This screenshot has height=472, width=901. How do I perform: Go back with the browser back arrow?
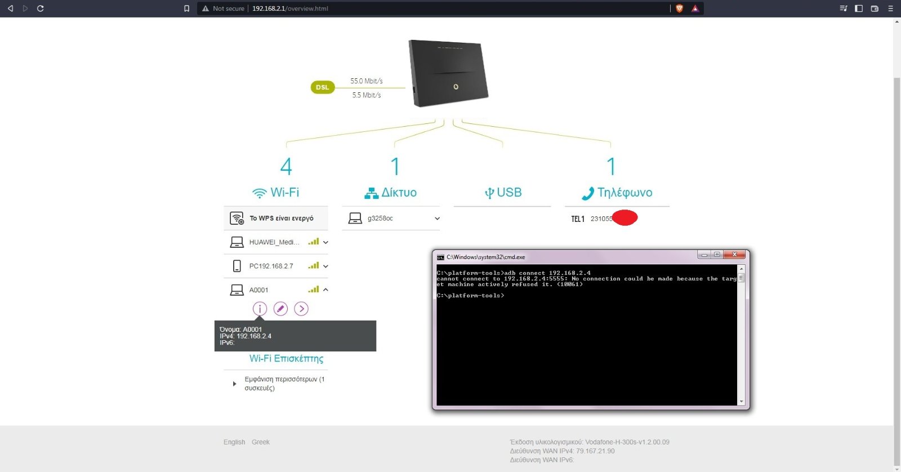point(10,8)
